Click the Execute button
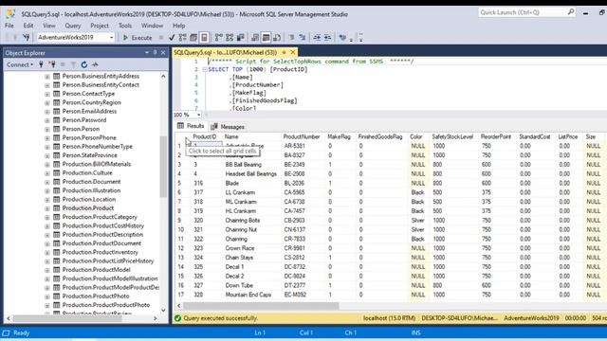 click(138, 38)
